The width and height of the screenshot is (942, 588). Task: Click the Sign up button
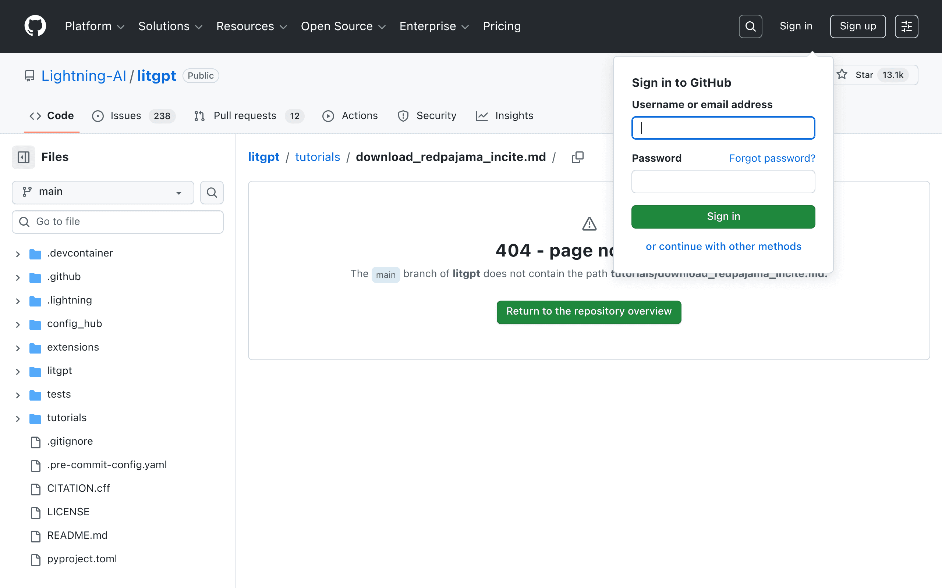[x=857, y=26]
